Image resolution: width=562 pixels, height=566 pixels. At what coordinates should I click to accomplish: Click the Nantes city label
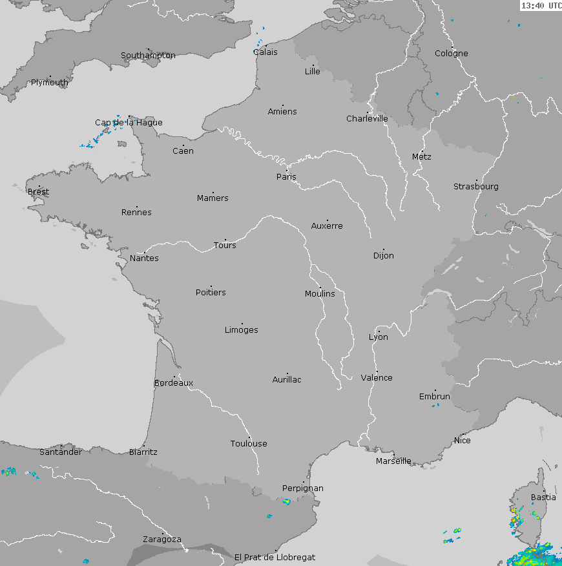coord(144,258)
